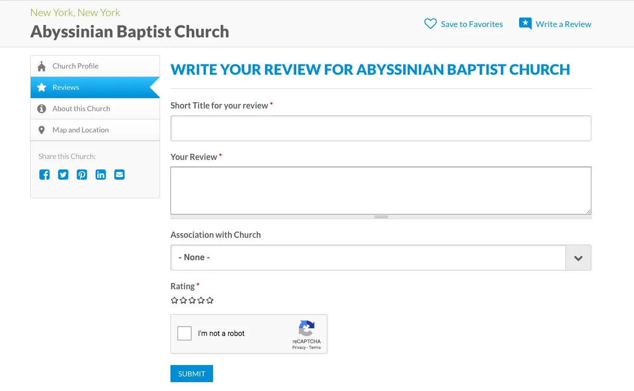
Task: Share church on Facebook icon
Action: [45, 174]
